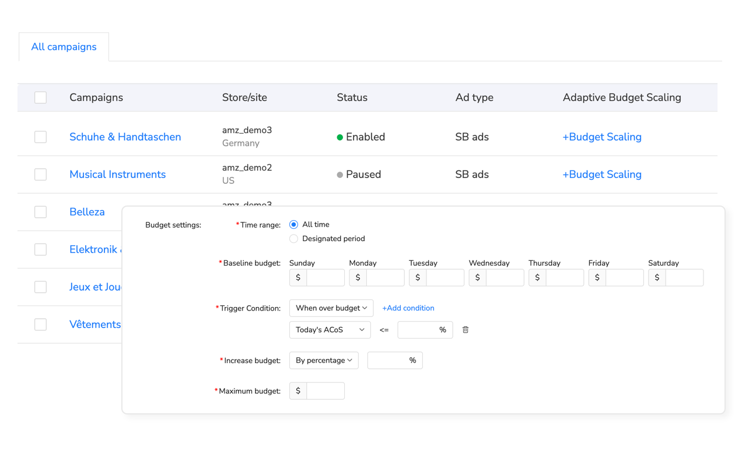Expand the Today's ACoS dropdown
Image resolution: width=742 pixels, height=467 pixels.
pos(330,330)
